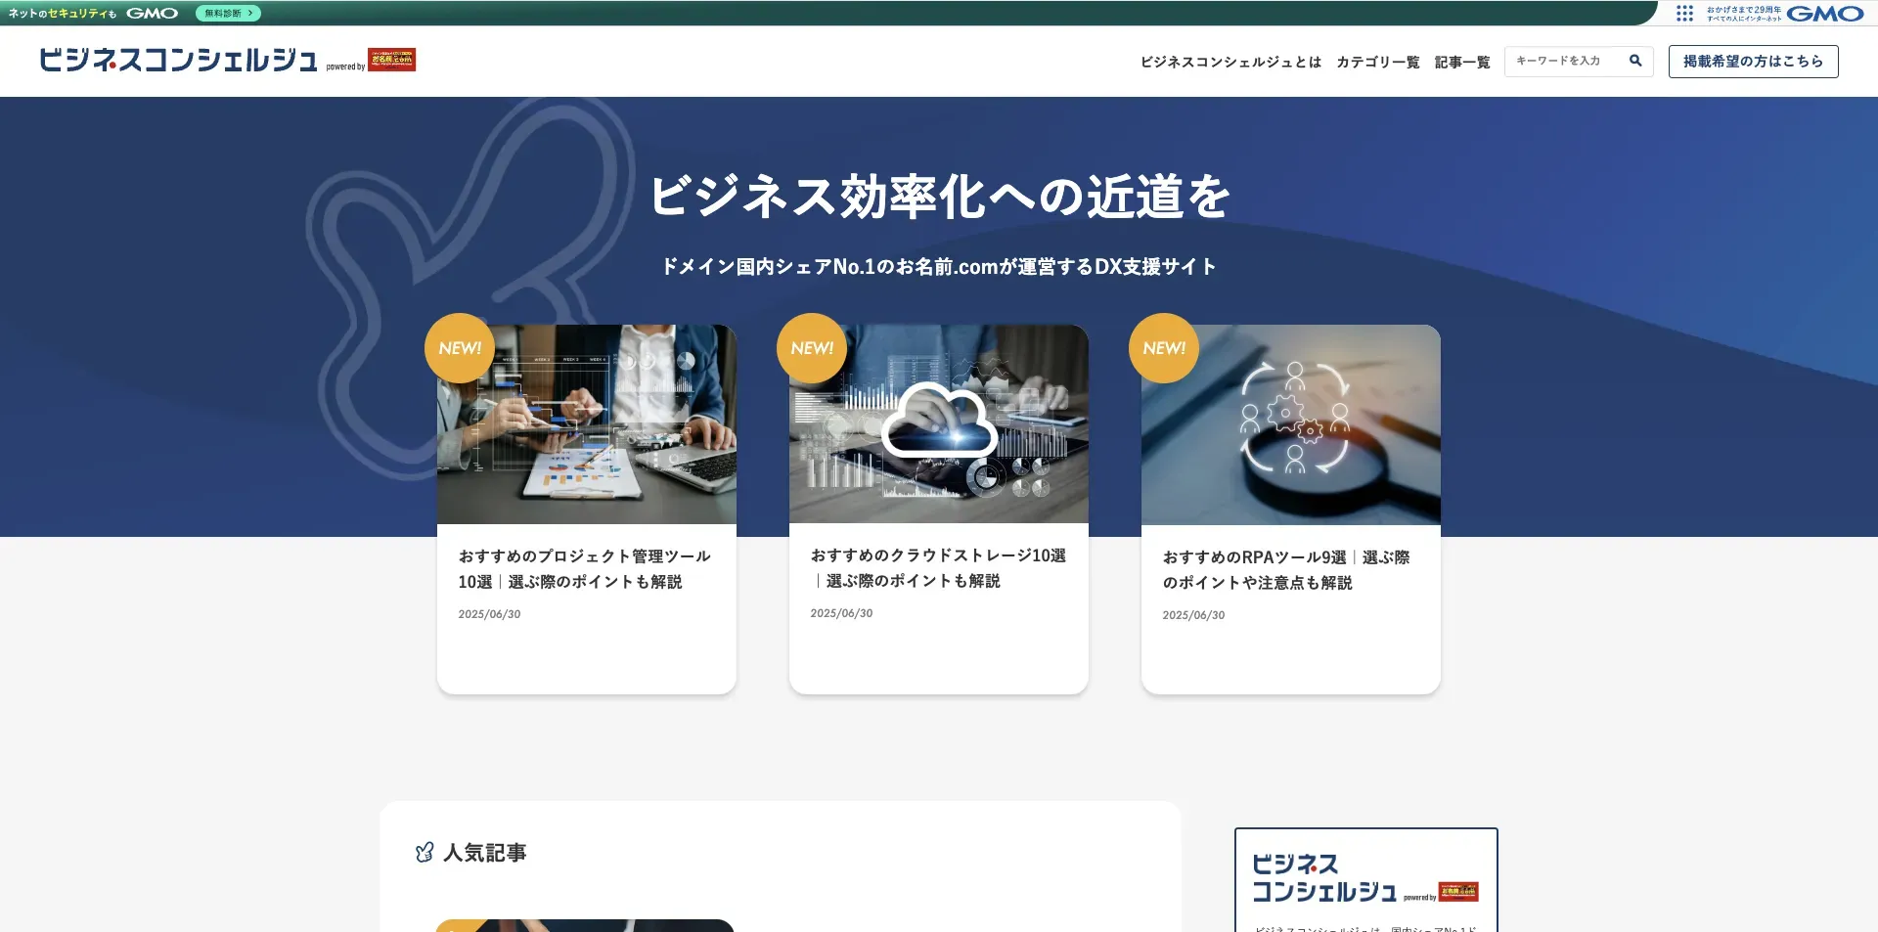Click ネットのセキュリティも text in top banner
Image resolution: width=1878 pixels, height=932 pixels.
(x=63, y=14)
